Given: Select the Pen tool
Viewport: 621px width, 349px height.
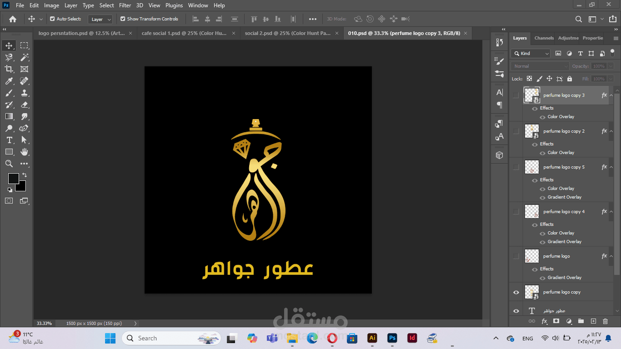Looking at the screenshot, I should coord(24,128).
